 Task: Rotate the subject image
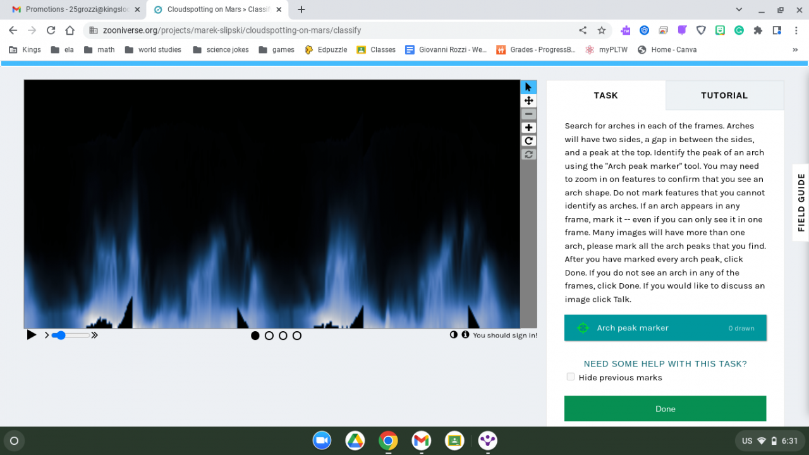(x=528, y=141)
